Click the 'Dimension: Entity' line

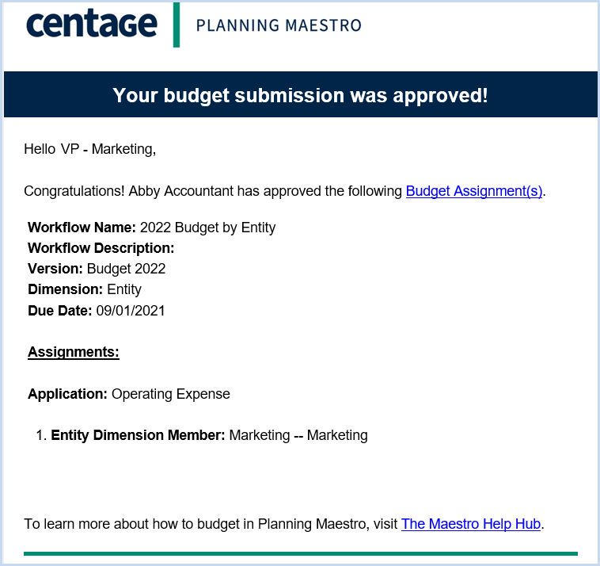[85, 289]
